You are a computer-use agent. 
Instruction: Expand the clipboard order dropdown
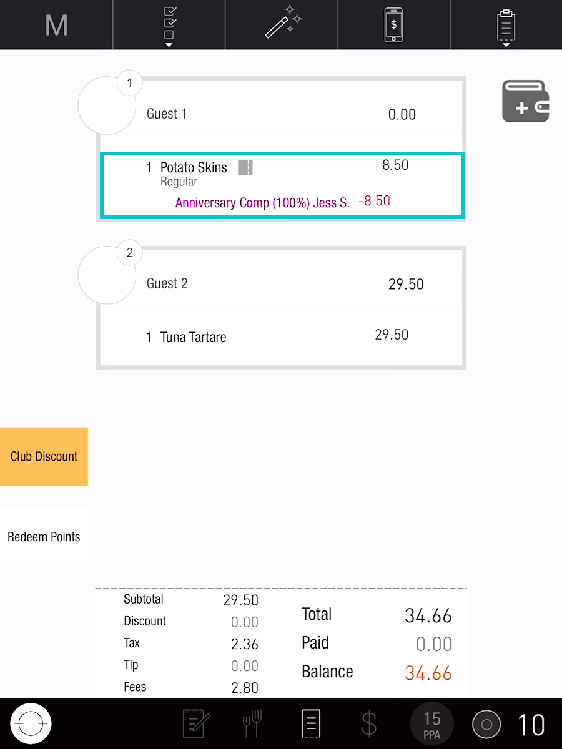point(506,25)
